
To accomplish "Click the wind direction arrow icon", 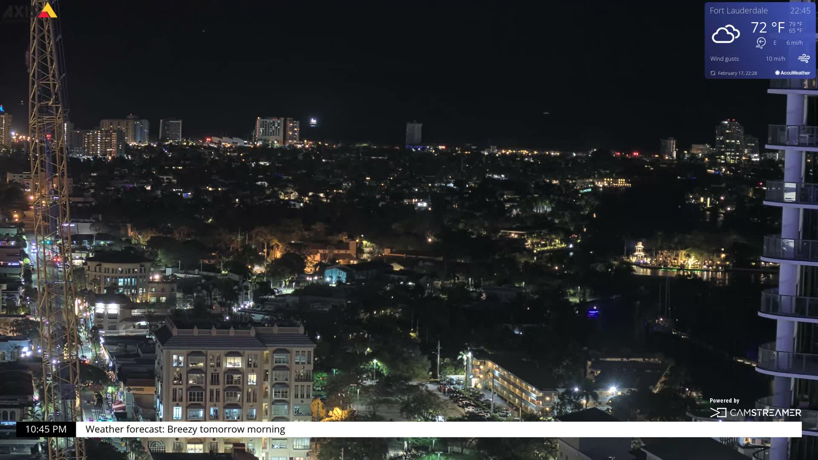I will (761, 43).
